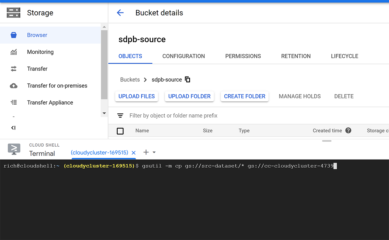Open the Monitoring section
The image size is (389, 240).
tap(51, 52)
